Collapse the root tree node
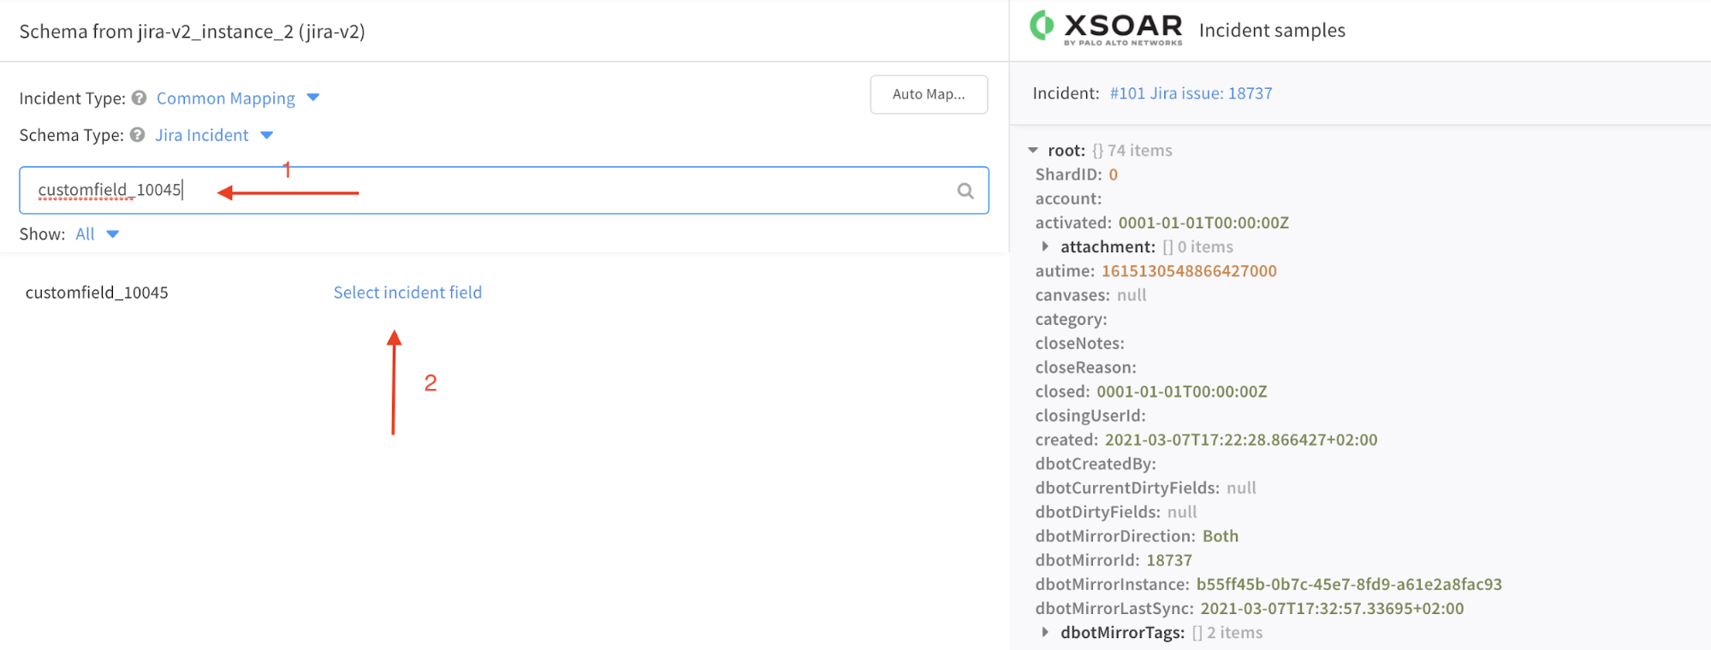Image resolution: width=1711 pixels, height=650 pixels. (1033, 151)
